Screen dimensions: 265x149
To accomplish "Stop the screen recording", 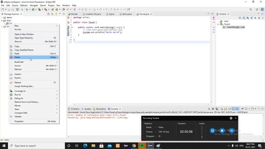I will tap(222, 130).
